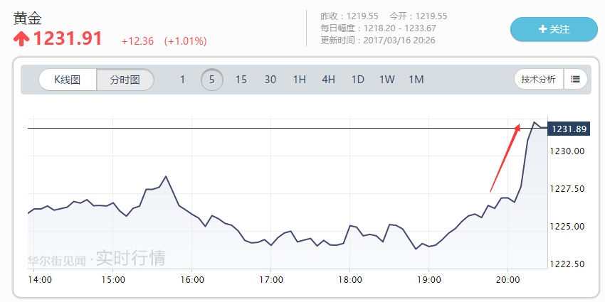The image size is (605, 302).
Task: Click the 关注 follow button
Action: (554, 29)
